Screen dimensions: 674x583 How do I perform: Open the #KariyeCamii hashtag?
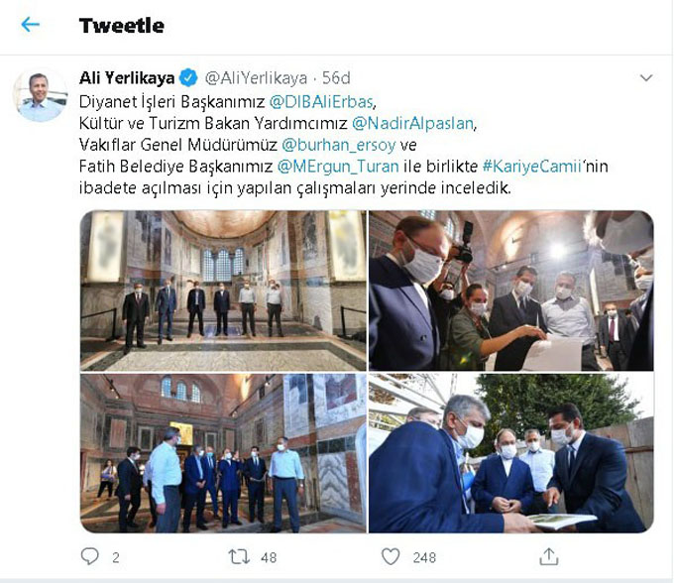[x=532, y=167]
